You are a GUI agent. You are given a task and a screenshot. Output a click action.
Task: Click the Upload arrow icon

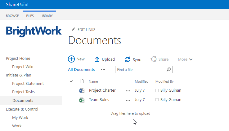[97, 59]
